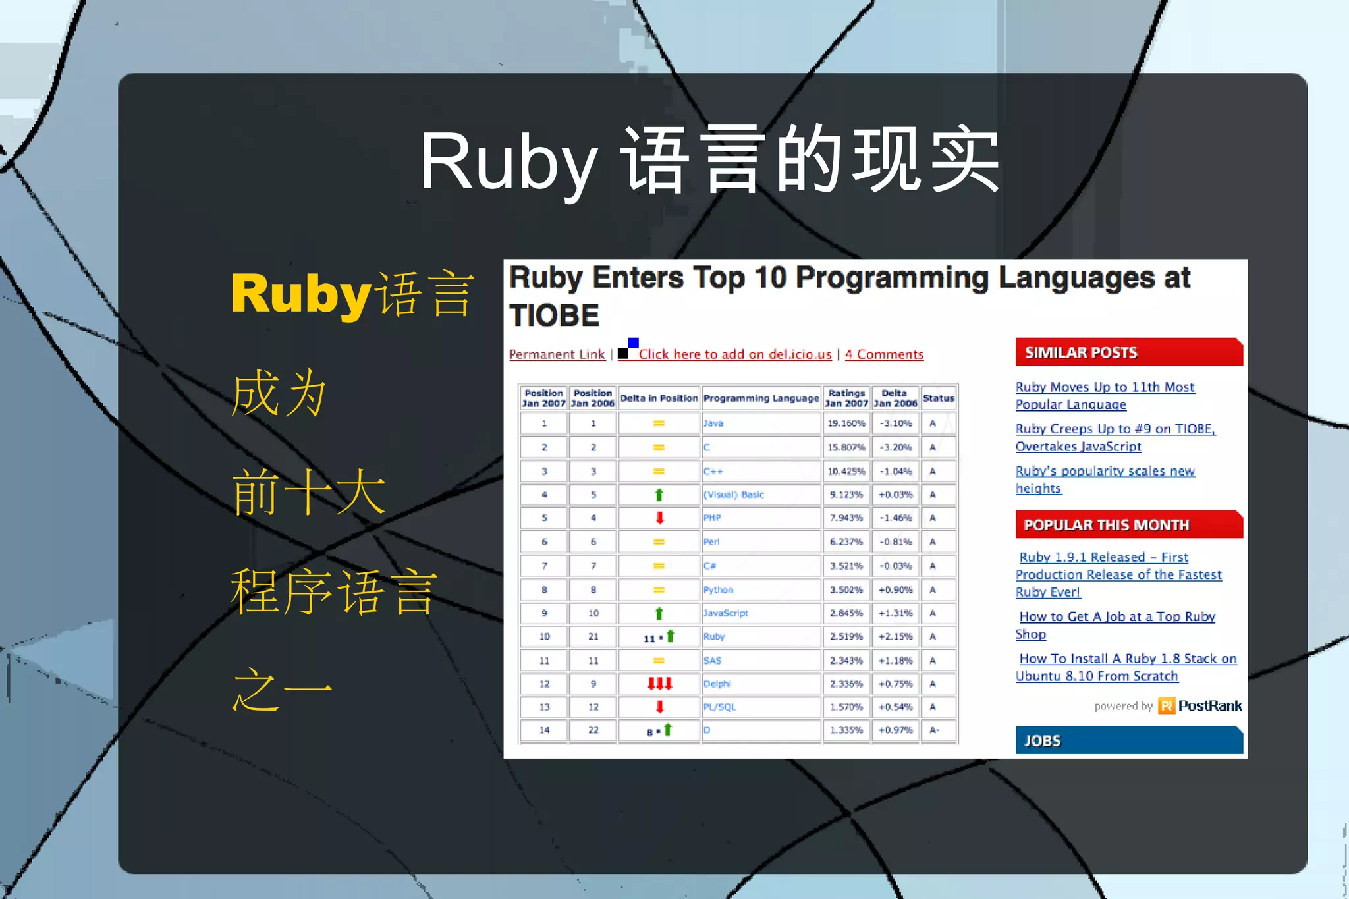Click the D language link

[707, 730]
